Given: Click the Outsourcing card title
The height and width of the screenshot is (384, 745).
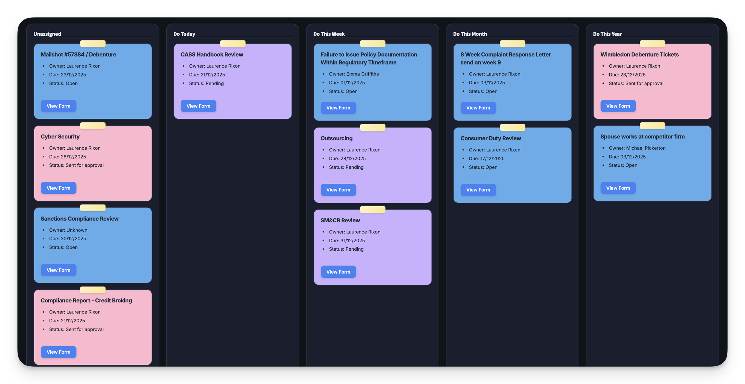Looking at the screenshot, I should (336, 138).
